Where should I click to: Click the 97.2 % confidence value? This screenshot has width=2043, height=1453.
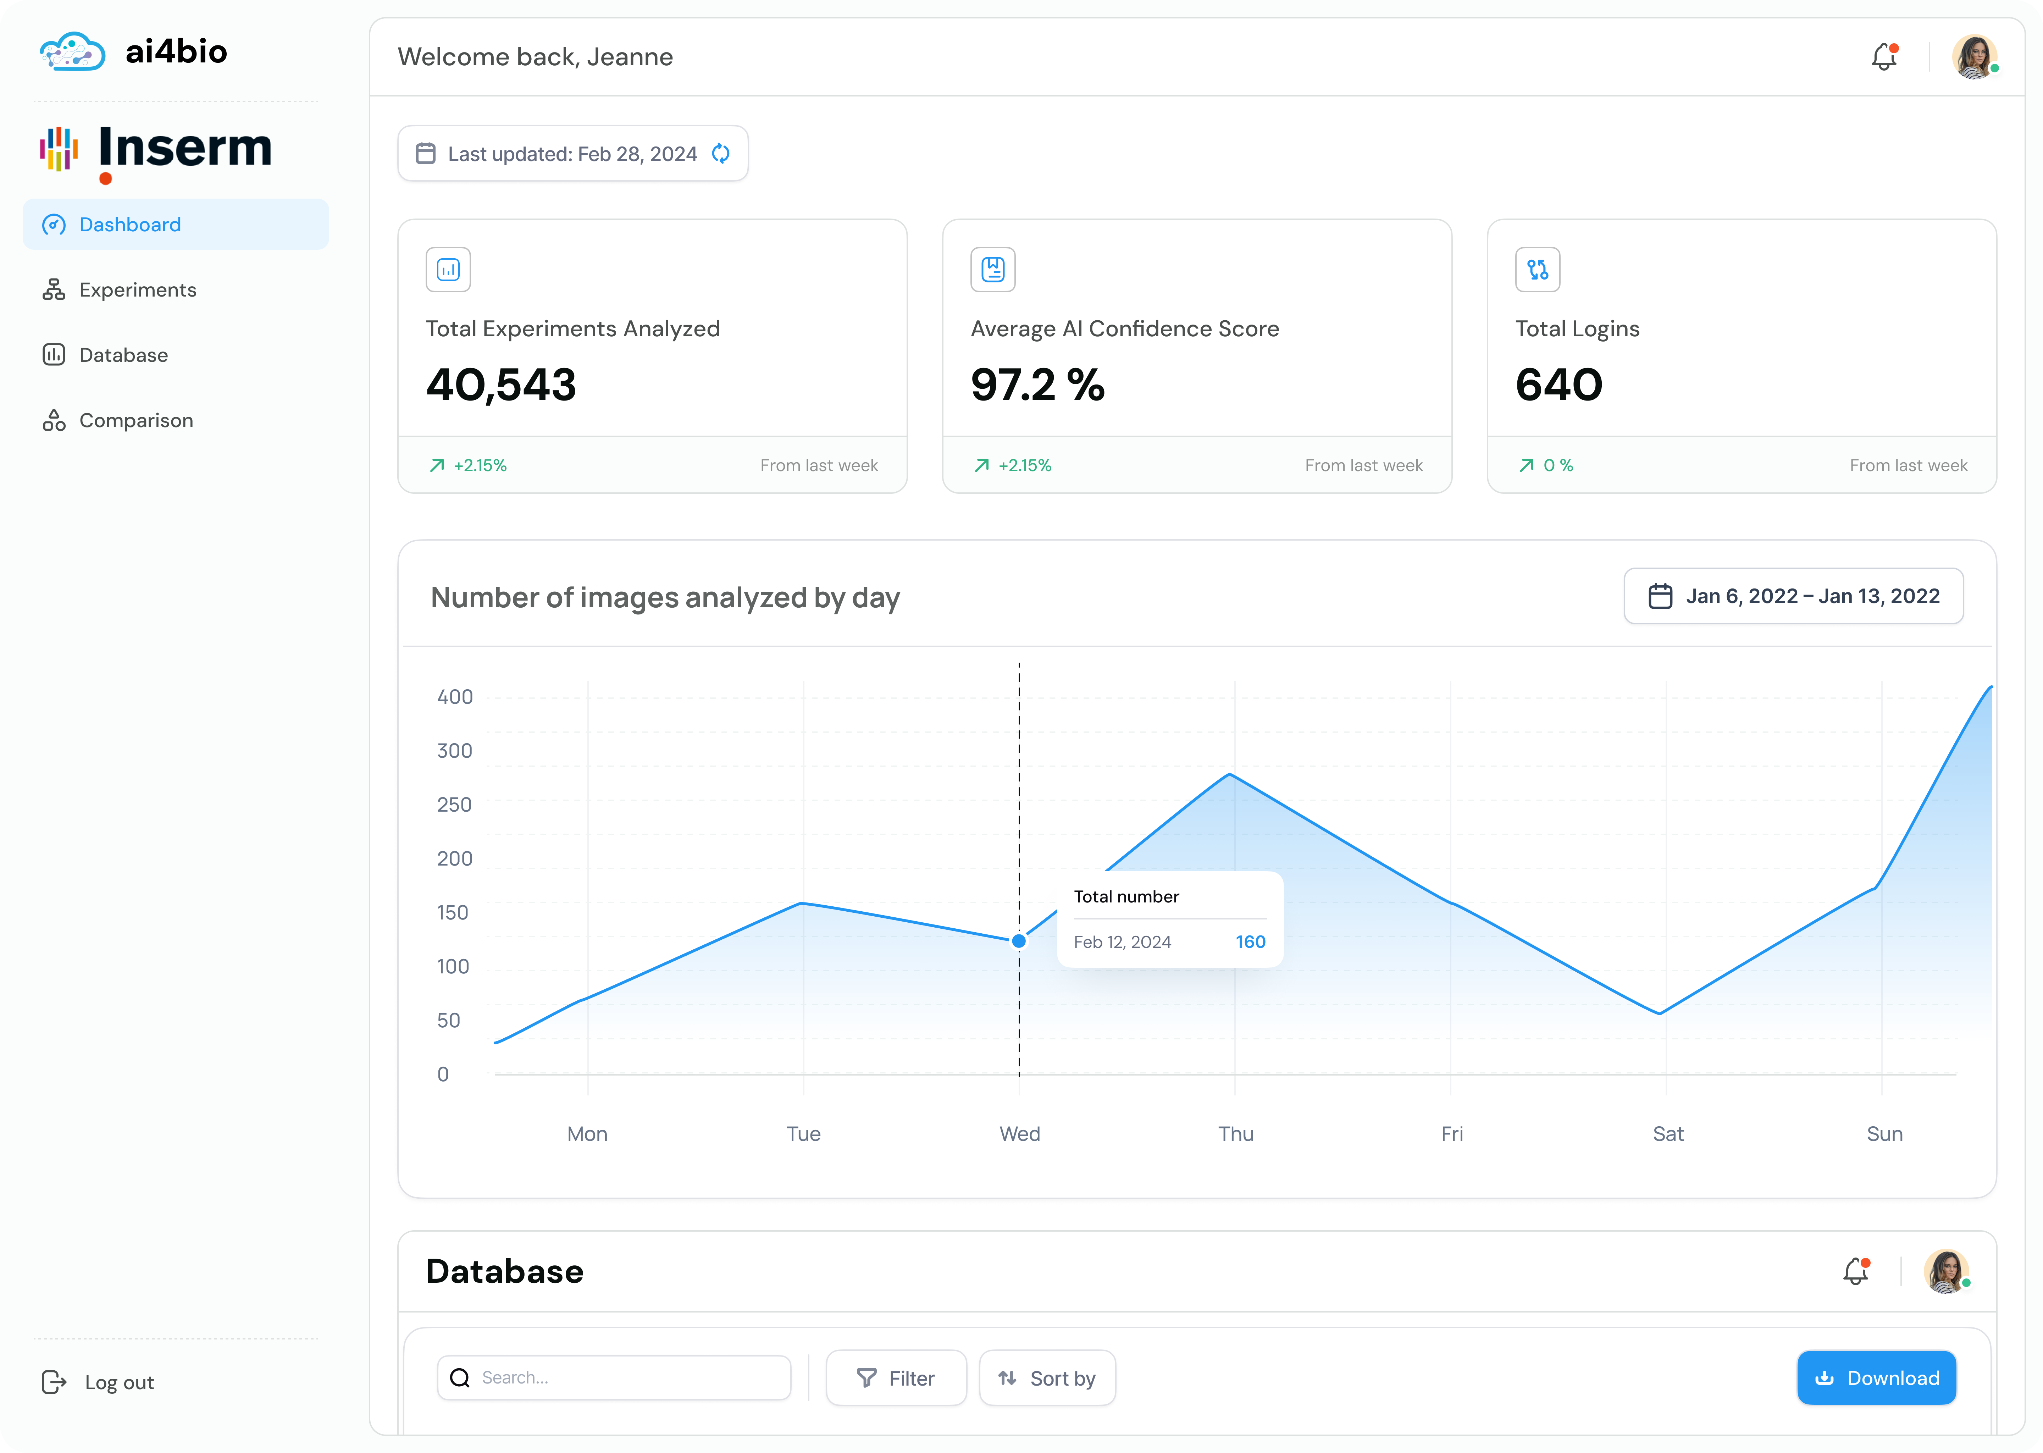[1037, 386]
